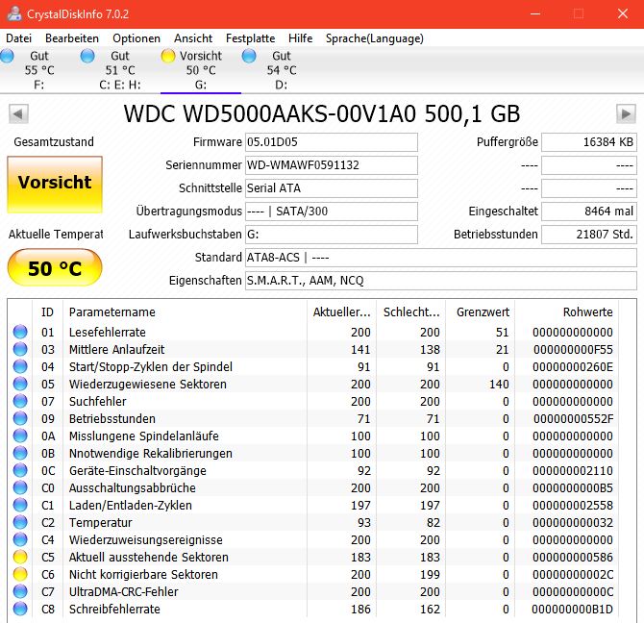Click the Übertragungsmodus field SATA/300
Viewport: 644px width, 623px height.
(332, 212)
